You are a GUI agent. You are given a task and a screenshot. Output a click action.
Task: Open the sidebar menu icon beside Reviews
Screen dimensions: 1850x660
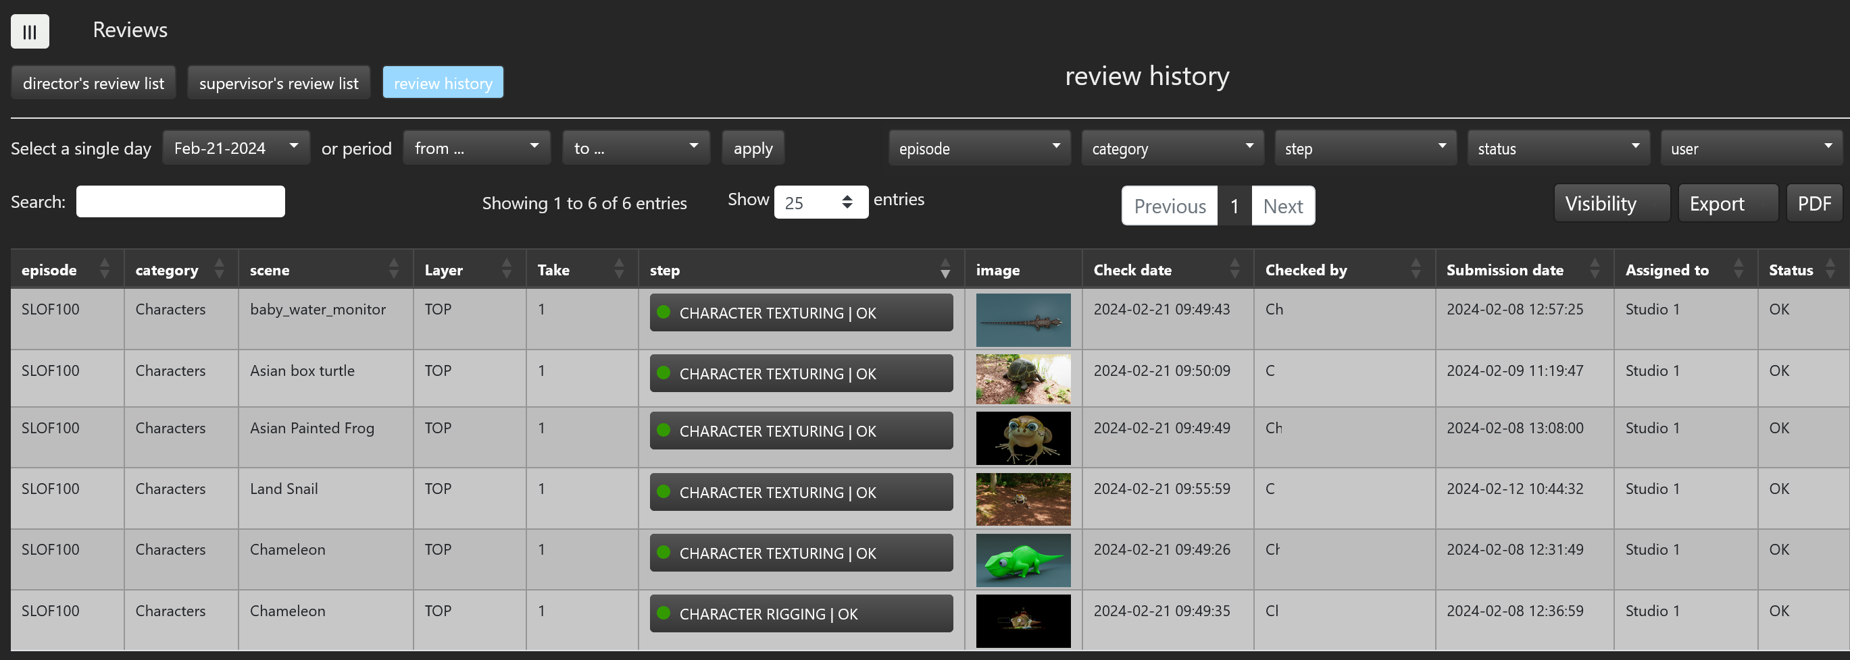[x=30, y=32]
